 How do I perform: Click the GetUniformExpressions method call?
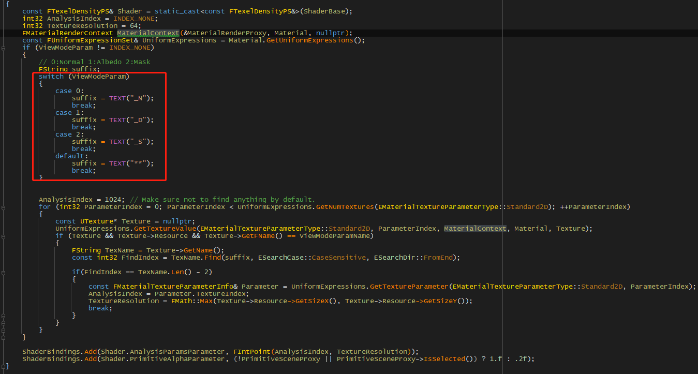tap(309, 40)
